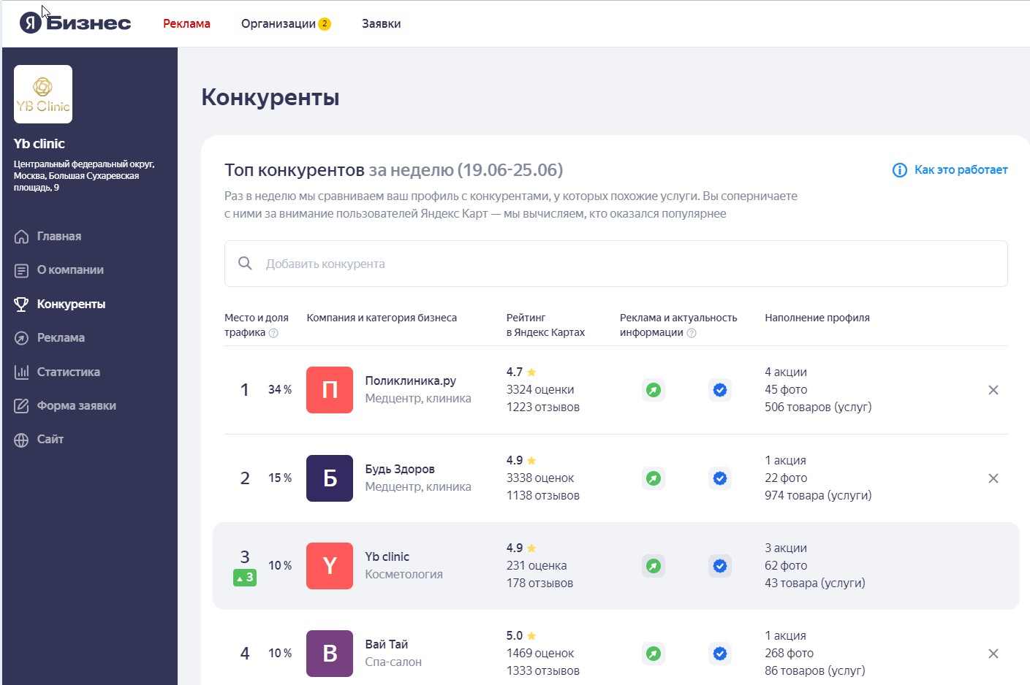The height and width of the screenshot is (685, 1030).
Task: Open Поликлиника.ру competitor name
Action: tap(410, 380)
